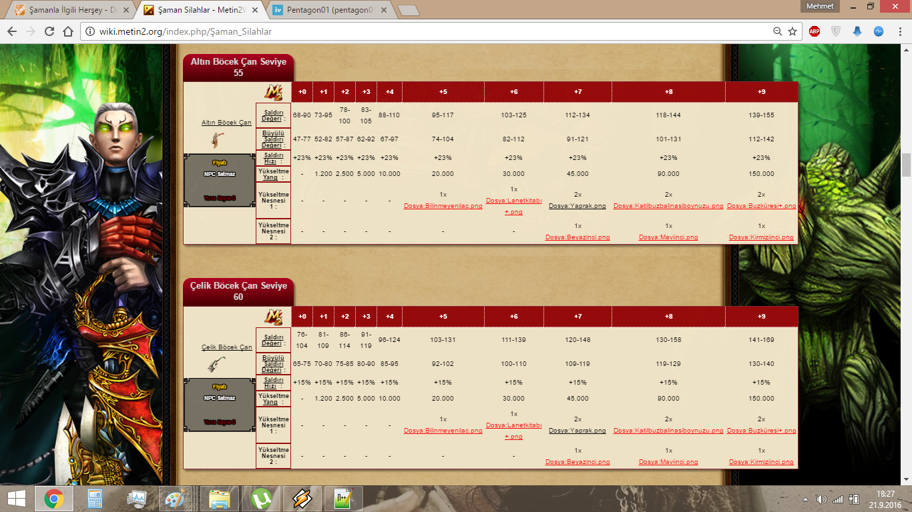912x512 pixels.
Task: Open Dosya:Maviinci.png in Çelik Böcek table
Action: point(668,462)
